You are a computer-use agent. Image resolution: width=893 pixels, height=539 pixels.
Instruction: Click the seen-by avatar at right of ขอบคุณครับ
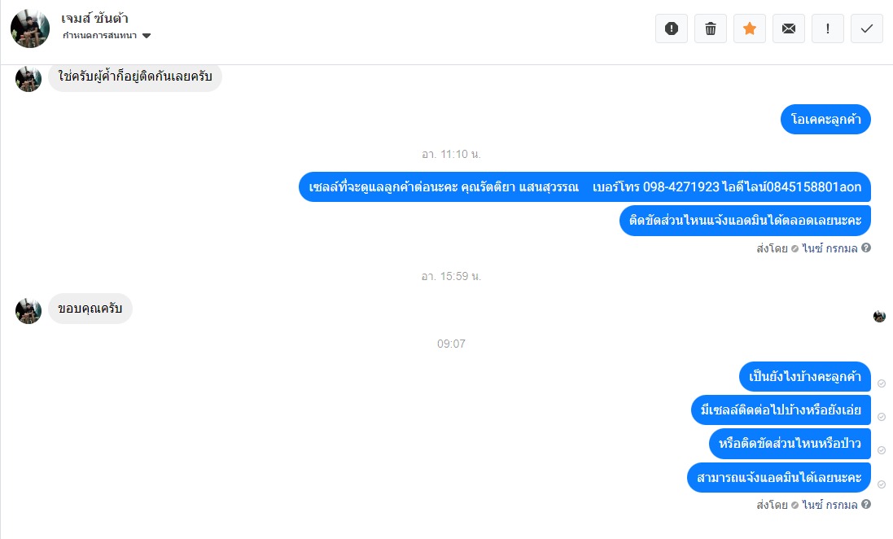[879, 316]
